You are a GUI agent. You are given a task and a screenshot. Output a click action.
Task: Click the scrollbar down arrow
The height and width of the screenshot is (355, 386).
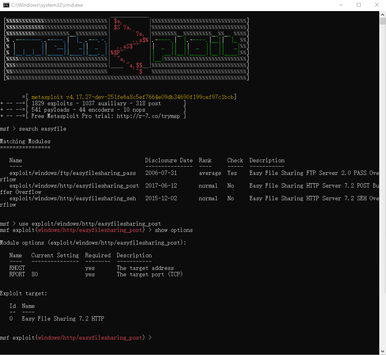tap(382, 351)
